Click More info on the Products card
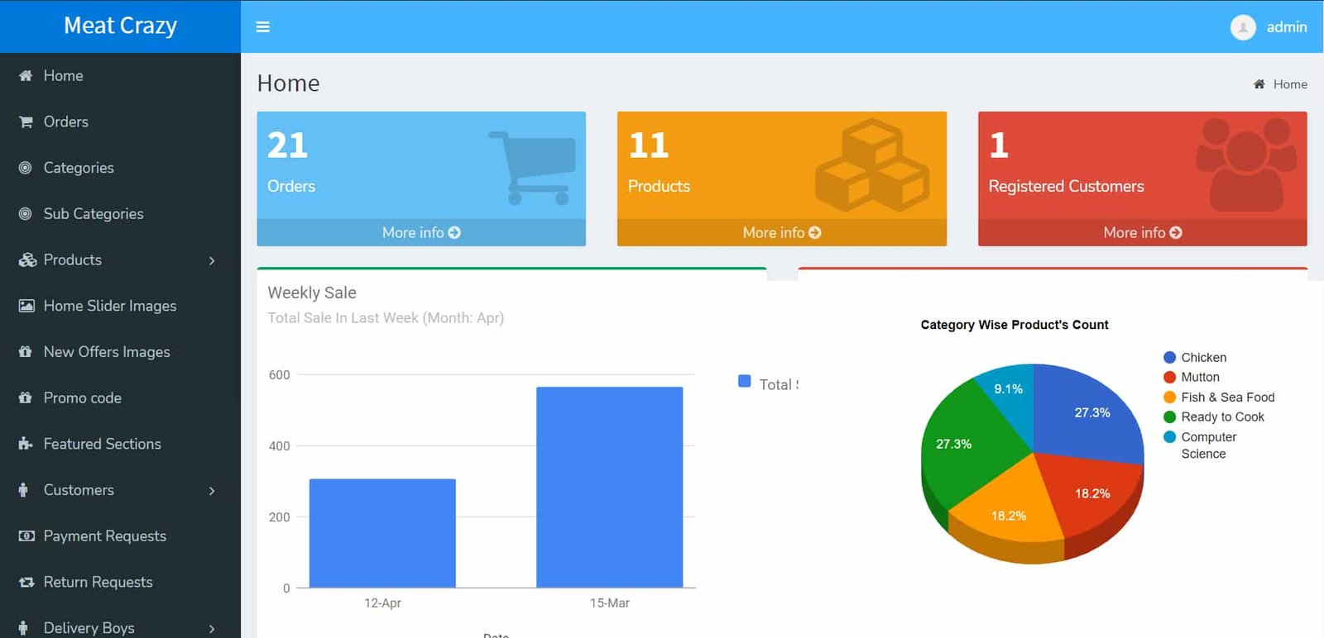Image resolution: width=1324 pixels, height=638 pixels. point(781,233)
